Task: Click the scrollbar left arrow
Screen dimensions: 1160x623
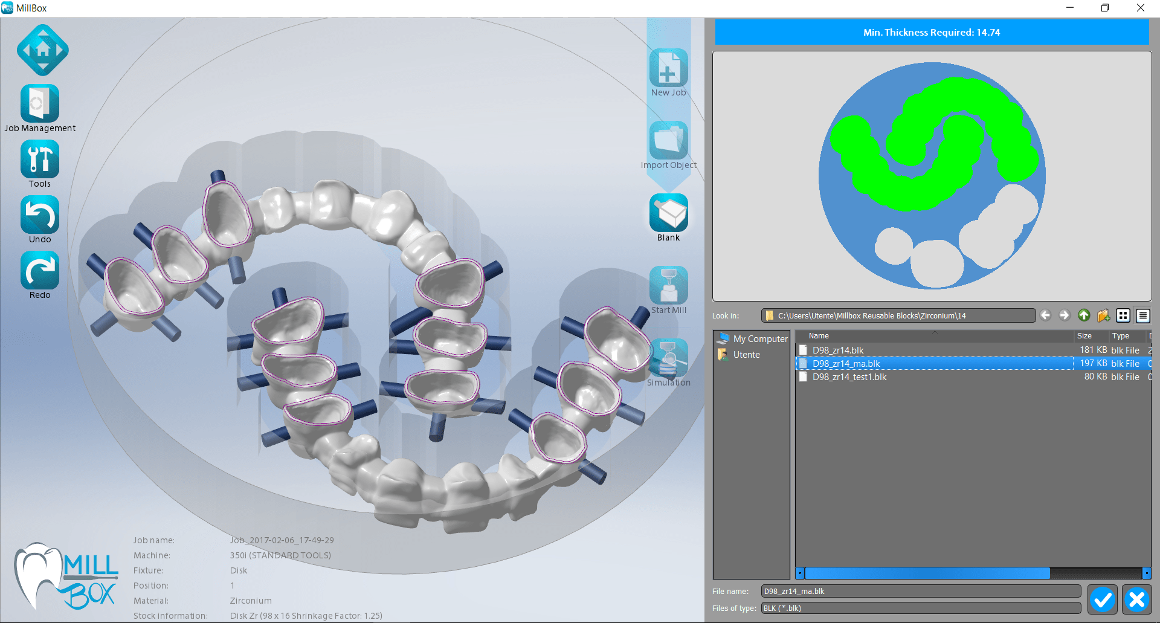Action: point(800,573)
